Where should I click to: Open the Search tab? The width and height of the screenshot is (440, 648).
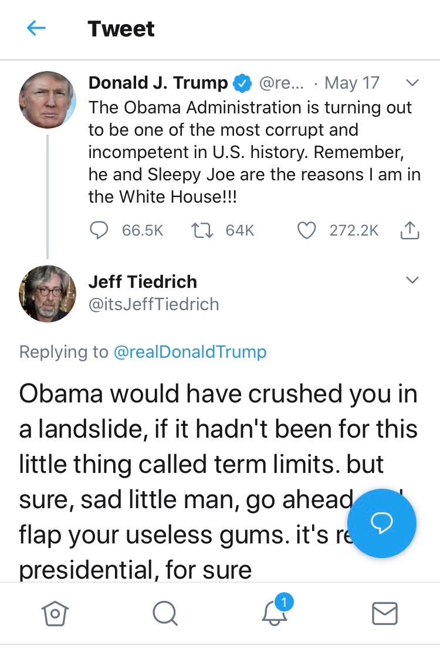coord(164,614)
